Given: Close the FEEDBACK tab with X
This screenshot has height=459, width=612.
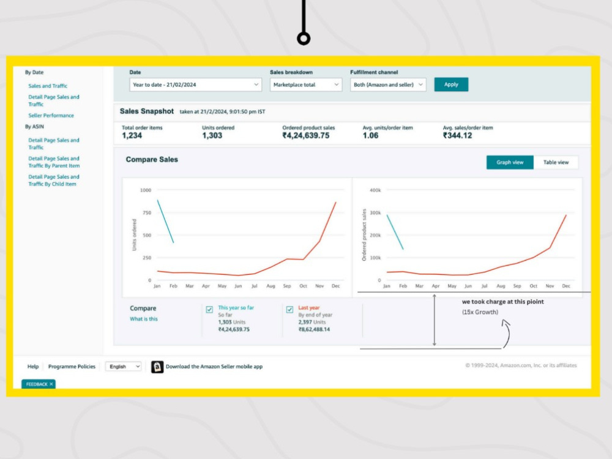Looking at the screenshot, I should pyautogui.click(x=51, y=384).
